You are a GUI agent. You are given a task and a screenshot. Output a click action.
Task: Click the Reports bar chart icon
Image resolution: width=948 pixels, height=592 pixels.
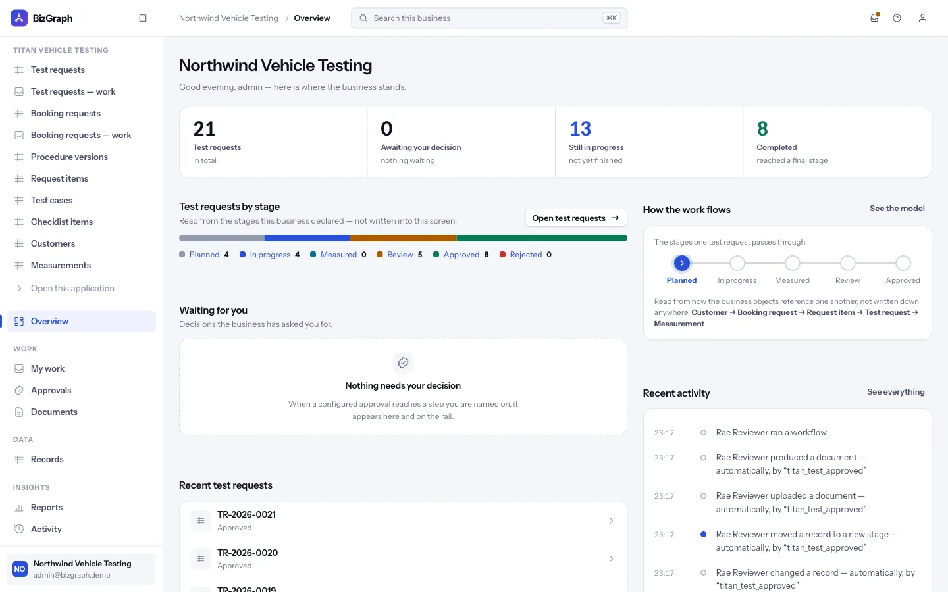(19, 508)
